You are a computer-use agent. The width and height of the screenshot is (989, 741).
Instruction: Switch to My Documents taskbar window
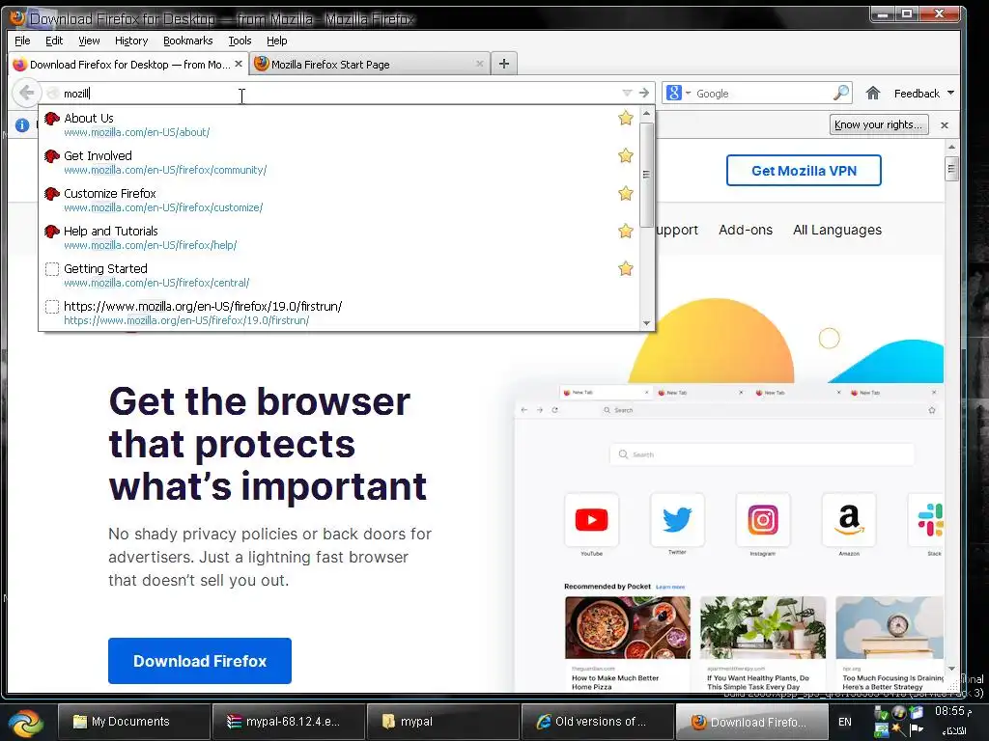(133, 722)
